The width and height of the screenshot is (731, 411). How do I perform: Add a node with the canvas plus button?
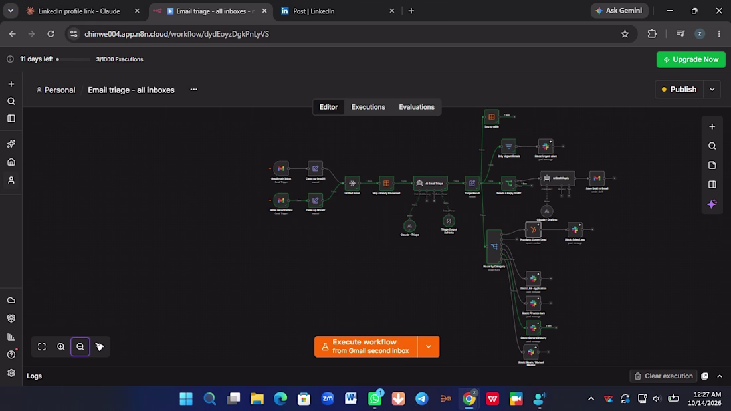pyautogui.click(x=712, y=126)
